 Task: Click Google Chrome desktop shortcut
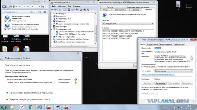pos(16,49)
